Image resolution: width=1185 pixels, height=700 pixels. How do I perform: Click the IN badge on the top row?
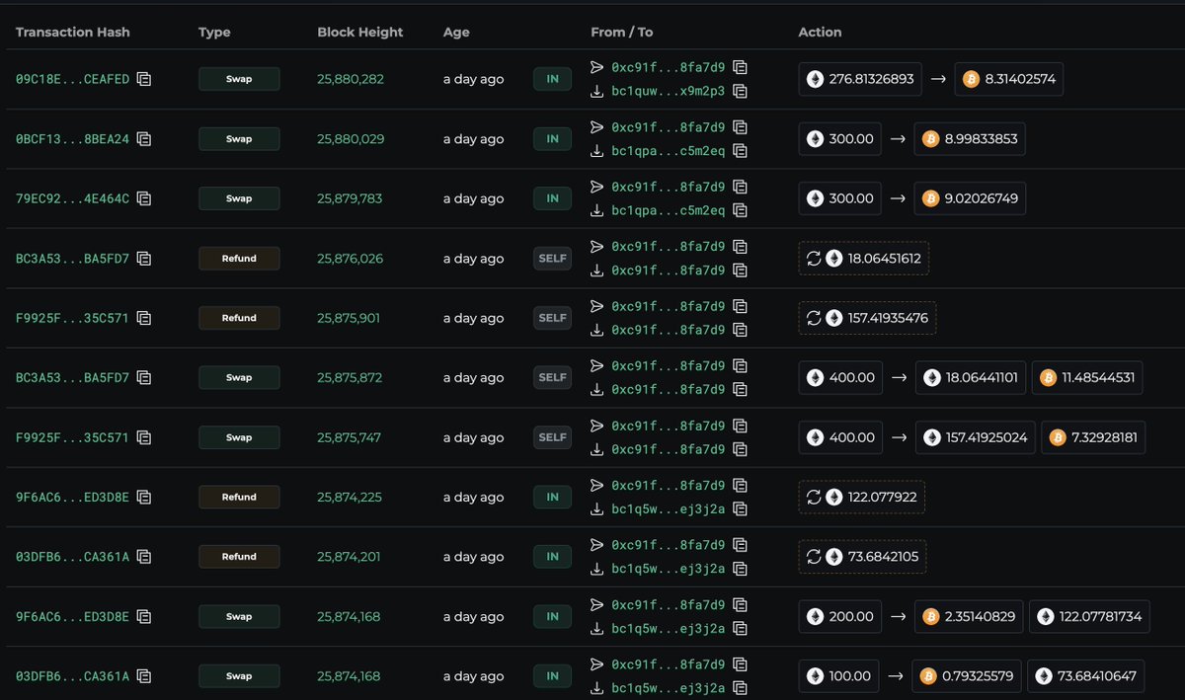coord(552,78)
